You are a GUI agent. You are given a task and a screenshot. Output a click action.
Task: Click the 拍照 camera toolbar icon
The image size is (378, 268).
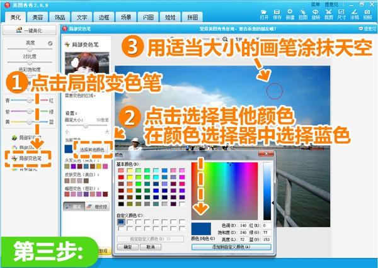pos(367,14)
